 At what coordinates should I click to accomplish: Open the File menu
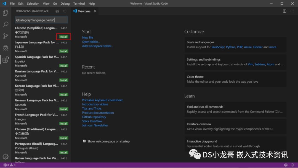(x=12, y=4)
